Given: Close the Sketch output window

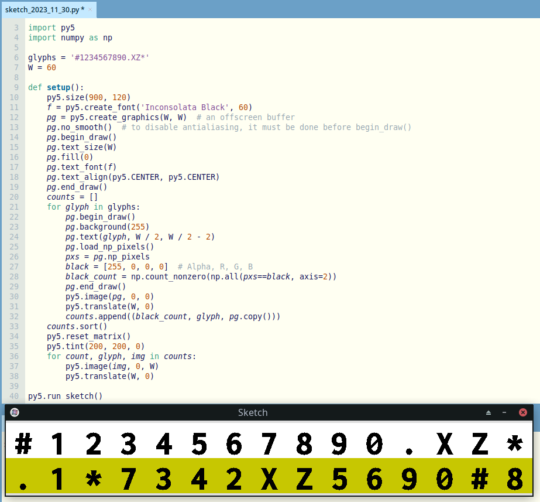Looking at the screenshot, I should (523, 412).
